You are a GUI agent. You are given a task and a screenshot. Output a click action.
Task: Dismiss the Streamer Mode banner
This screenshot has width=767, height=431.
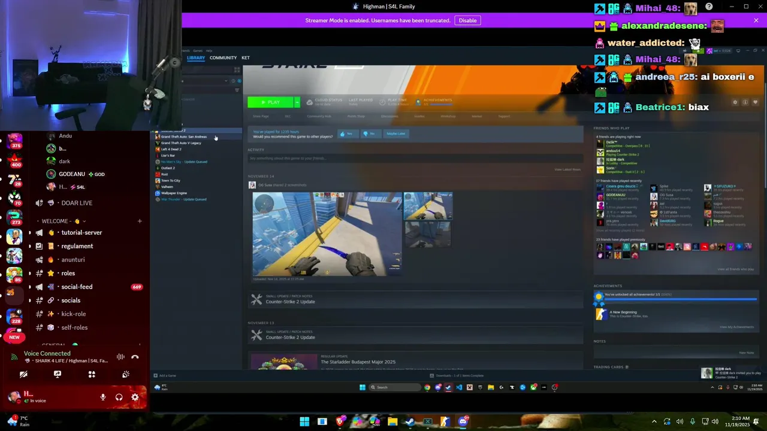[x=756, y=20]
